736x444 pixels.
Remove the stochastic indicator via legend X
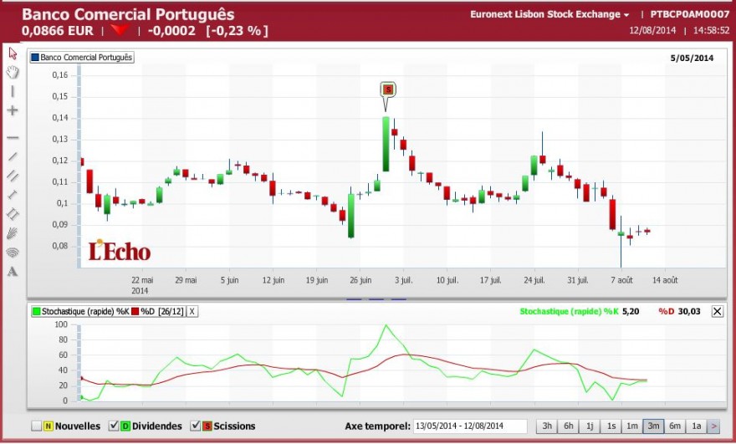[192, 311]
